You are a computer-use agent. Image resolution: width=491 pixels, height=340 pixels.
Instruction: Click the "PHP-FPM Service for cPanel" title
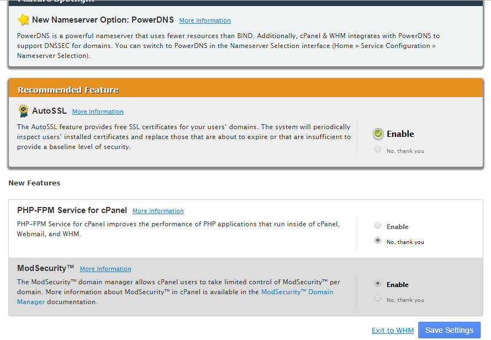coord(72,210)
